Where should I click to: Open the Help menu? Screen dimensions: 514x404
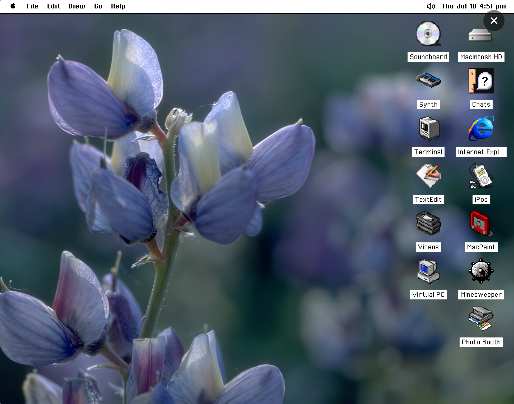click(118, 6)
